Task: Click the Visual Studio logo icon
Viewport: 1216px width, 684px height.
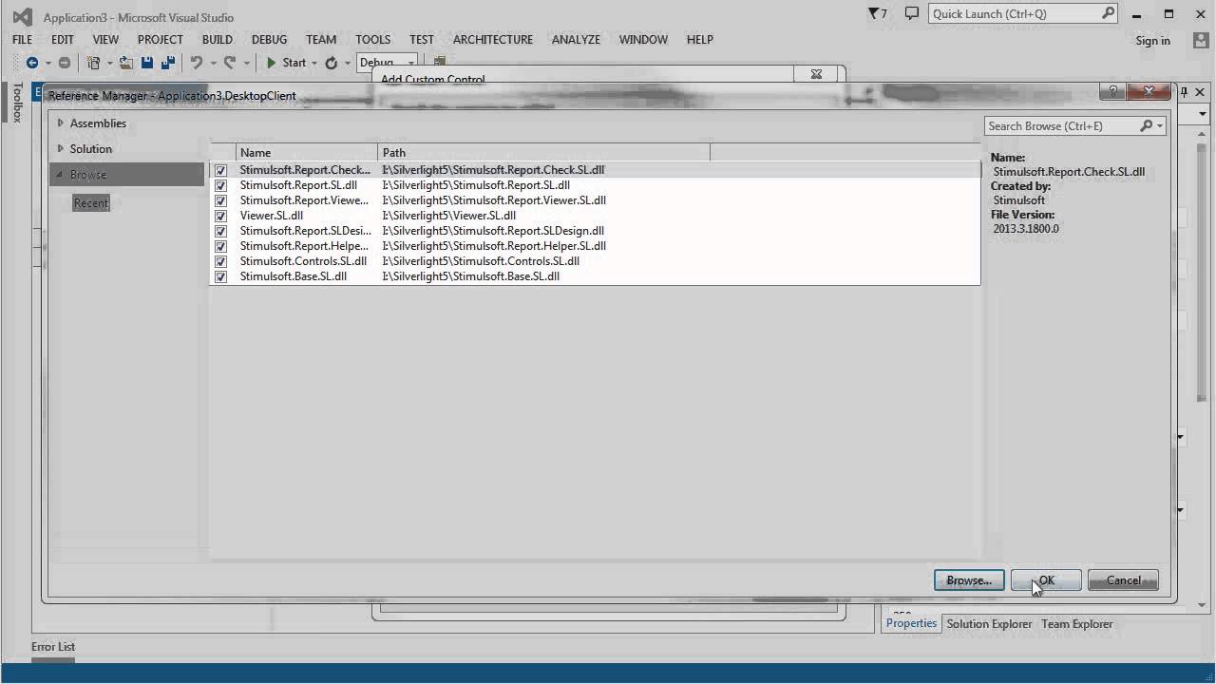Action: pyautogui.click(x=22, y=16)
